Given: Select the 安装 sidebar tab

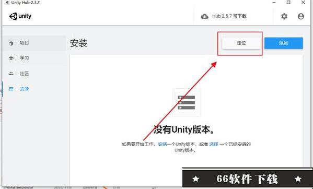Looking at the screenshot, I should click(x=34, y=89).
